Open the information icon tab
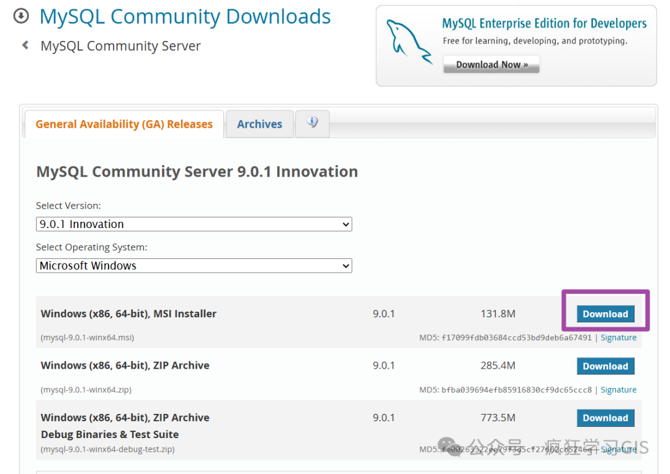Image resolution: width=670 pixels, height=474 pixels. tap(312, 123)
